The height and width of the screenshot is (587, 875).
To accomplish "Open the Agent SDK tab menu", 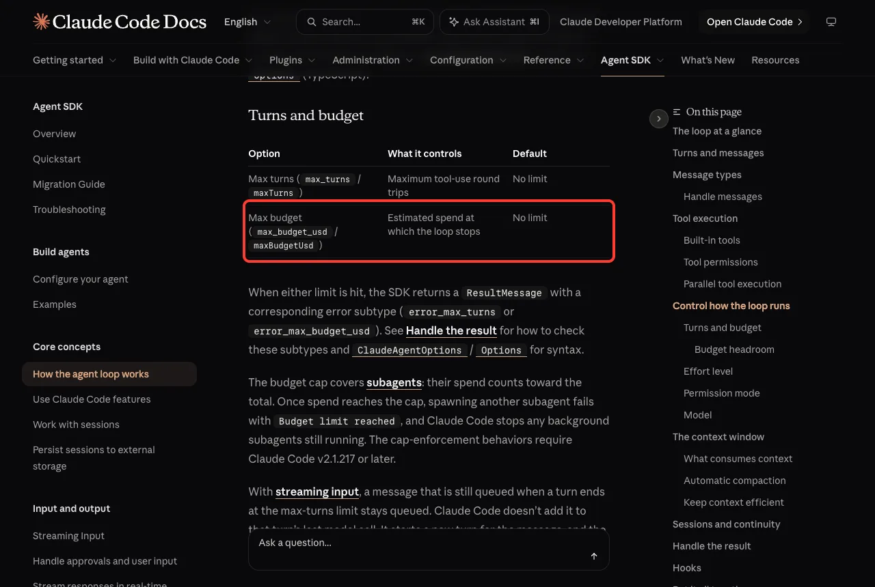I will pyautogui.click(x=632, y=60).
